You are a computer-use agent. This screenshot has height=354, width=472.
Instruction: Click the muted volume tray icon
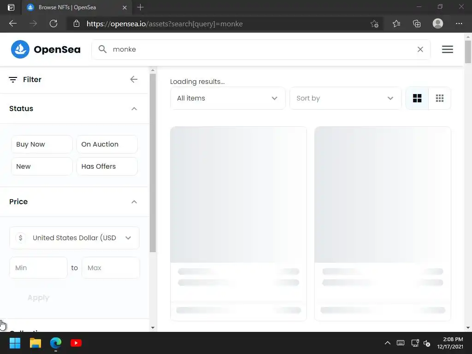coord(427,343)
